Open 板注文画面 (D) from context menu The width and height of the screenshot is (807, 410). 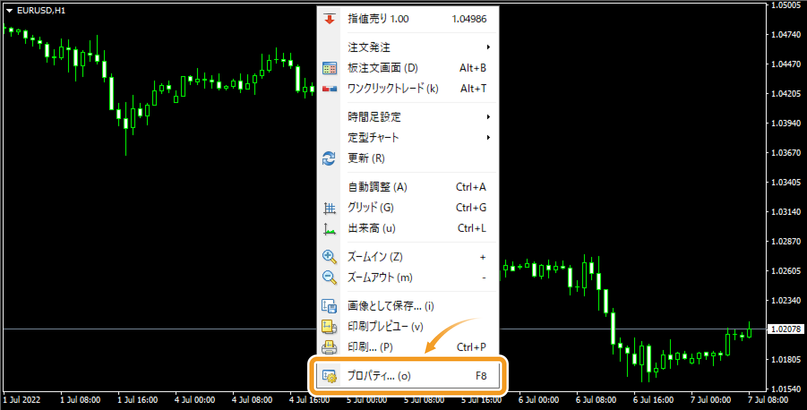(408, 68)
